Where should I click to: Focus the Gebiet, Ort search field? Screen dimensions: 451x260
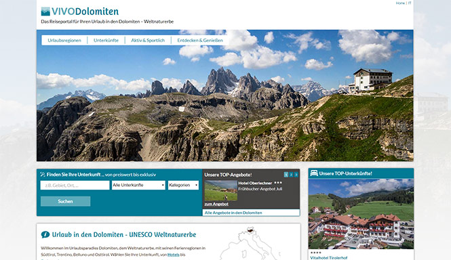[x=75, y=186]
